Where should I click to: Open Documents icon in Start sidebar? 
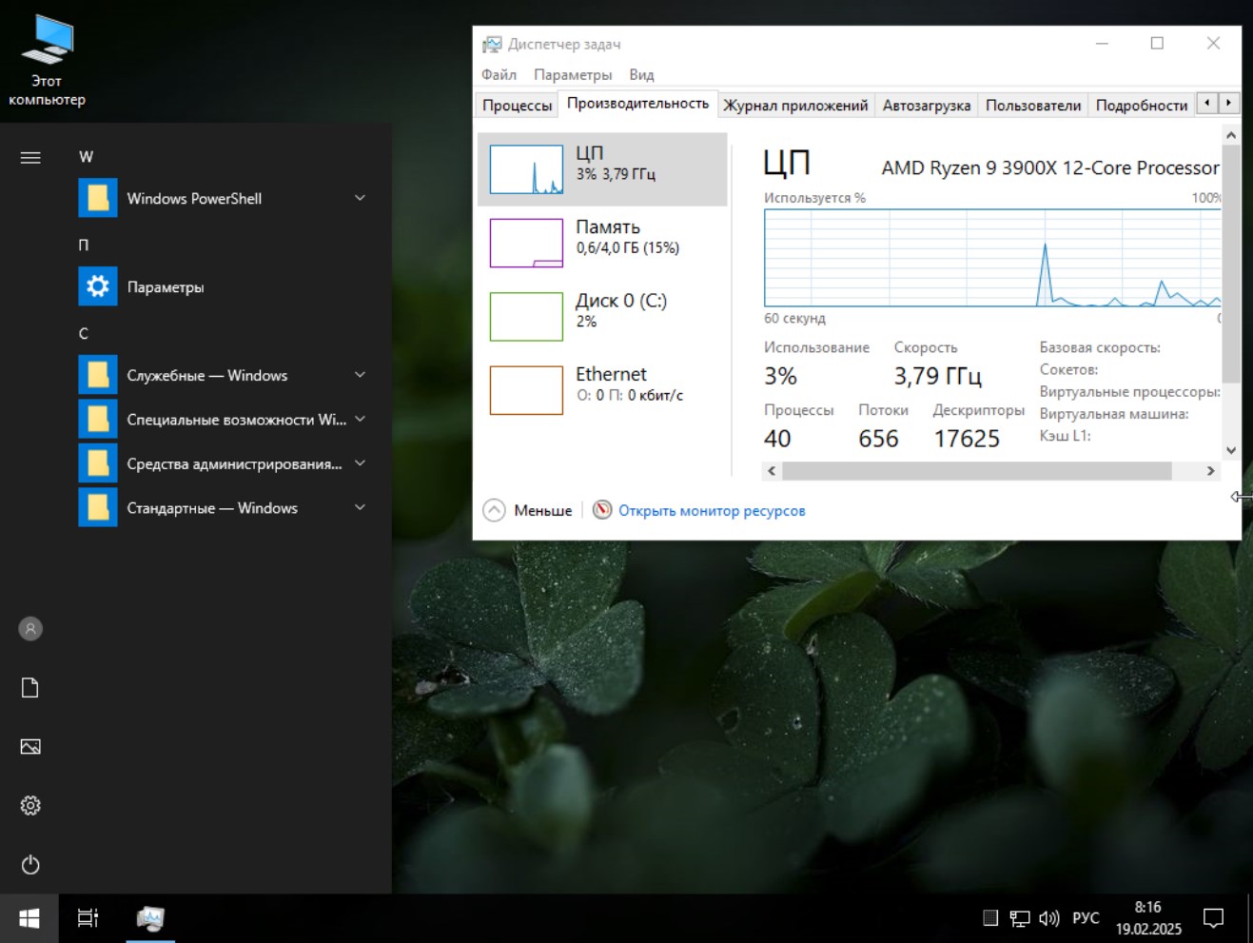(30, 688)
